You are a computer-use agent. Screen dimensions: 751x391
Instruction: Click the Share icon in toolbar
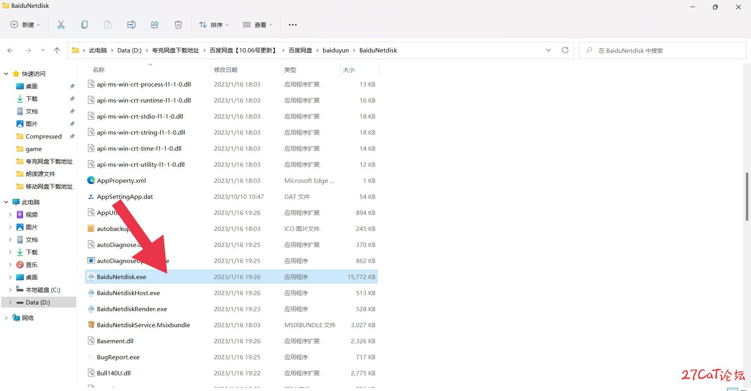[x=155, y=25]
